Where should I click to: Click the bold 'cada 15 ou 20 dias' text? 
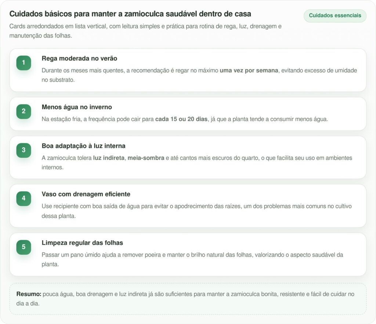181,119
